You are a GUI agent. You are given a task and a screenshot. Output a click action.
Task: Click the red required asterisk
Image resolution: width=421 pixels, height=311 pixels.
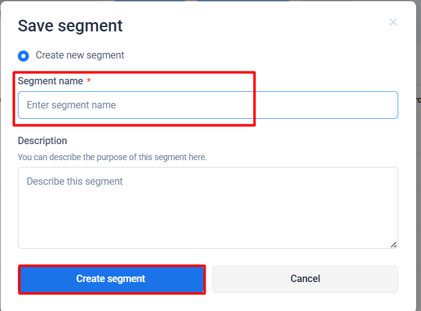(x=89, y=81)
